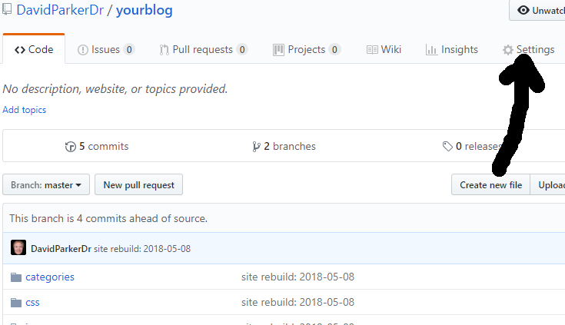Click the css folder icon
Screen dimensions: 565x325
[16, 303]
